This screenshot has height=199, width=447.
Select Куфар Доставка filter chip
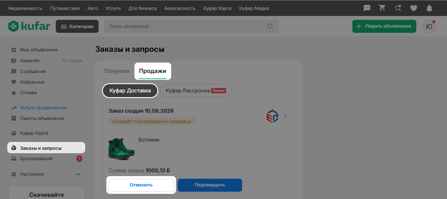tap(130, 91)
